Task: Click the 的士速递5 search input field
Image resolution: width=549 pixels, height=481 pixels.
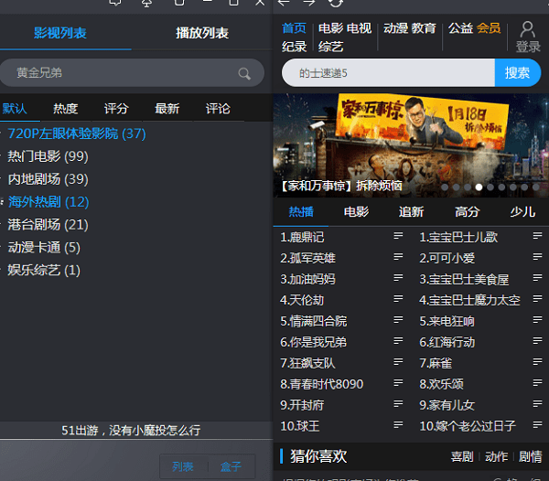Action: [x=388, y=73]
